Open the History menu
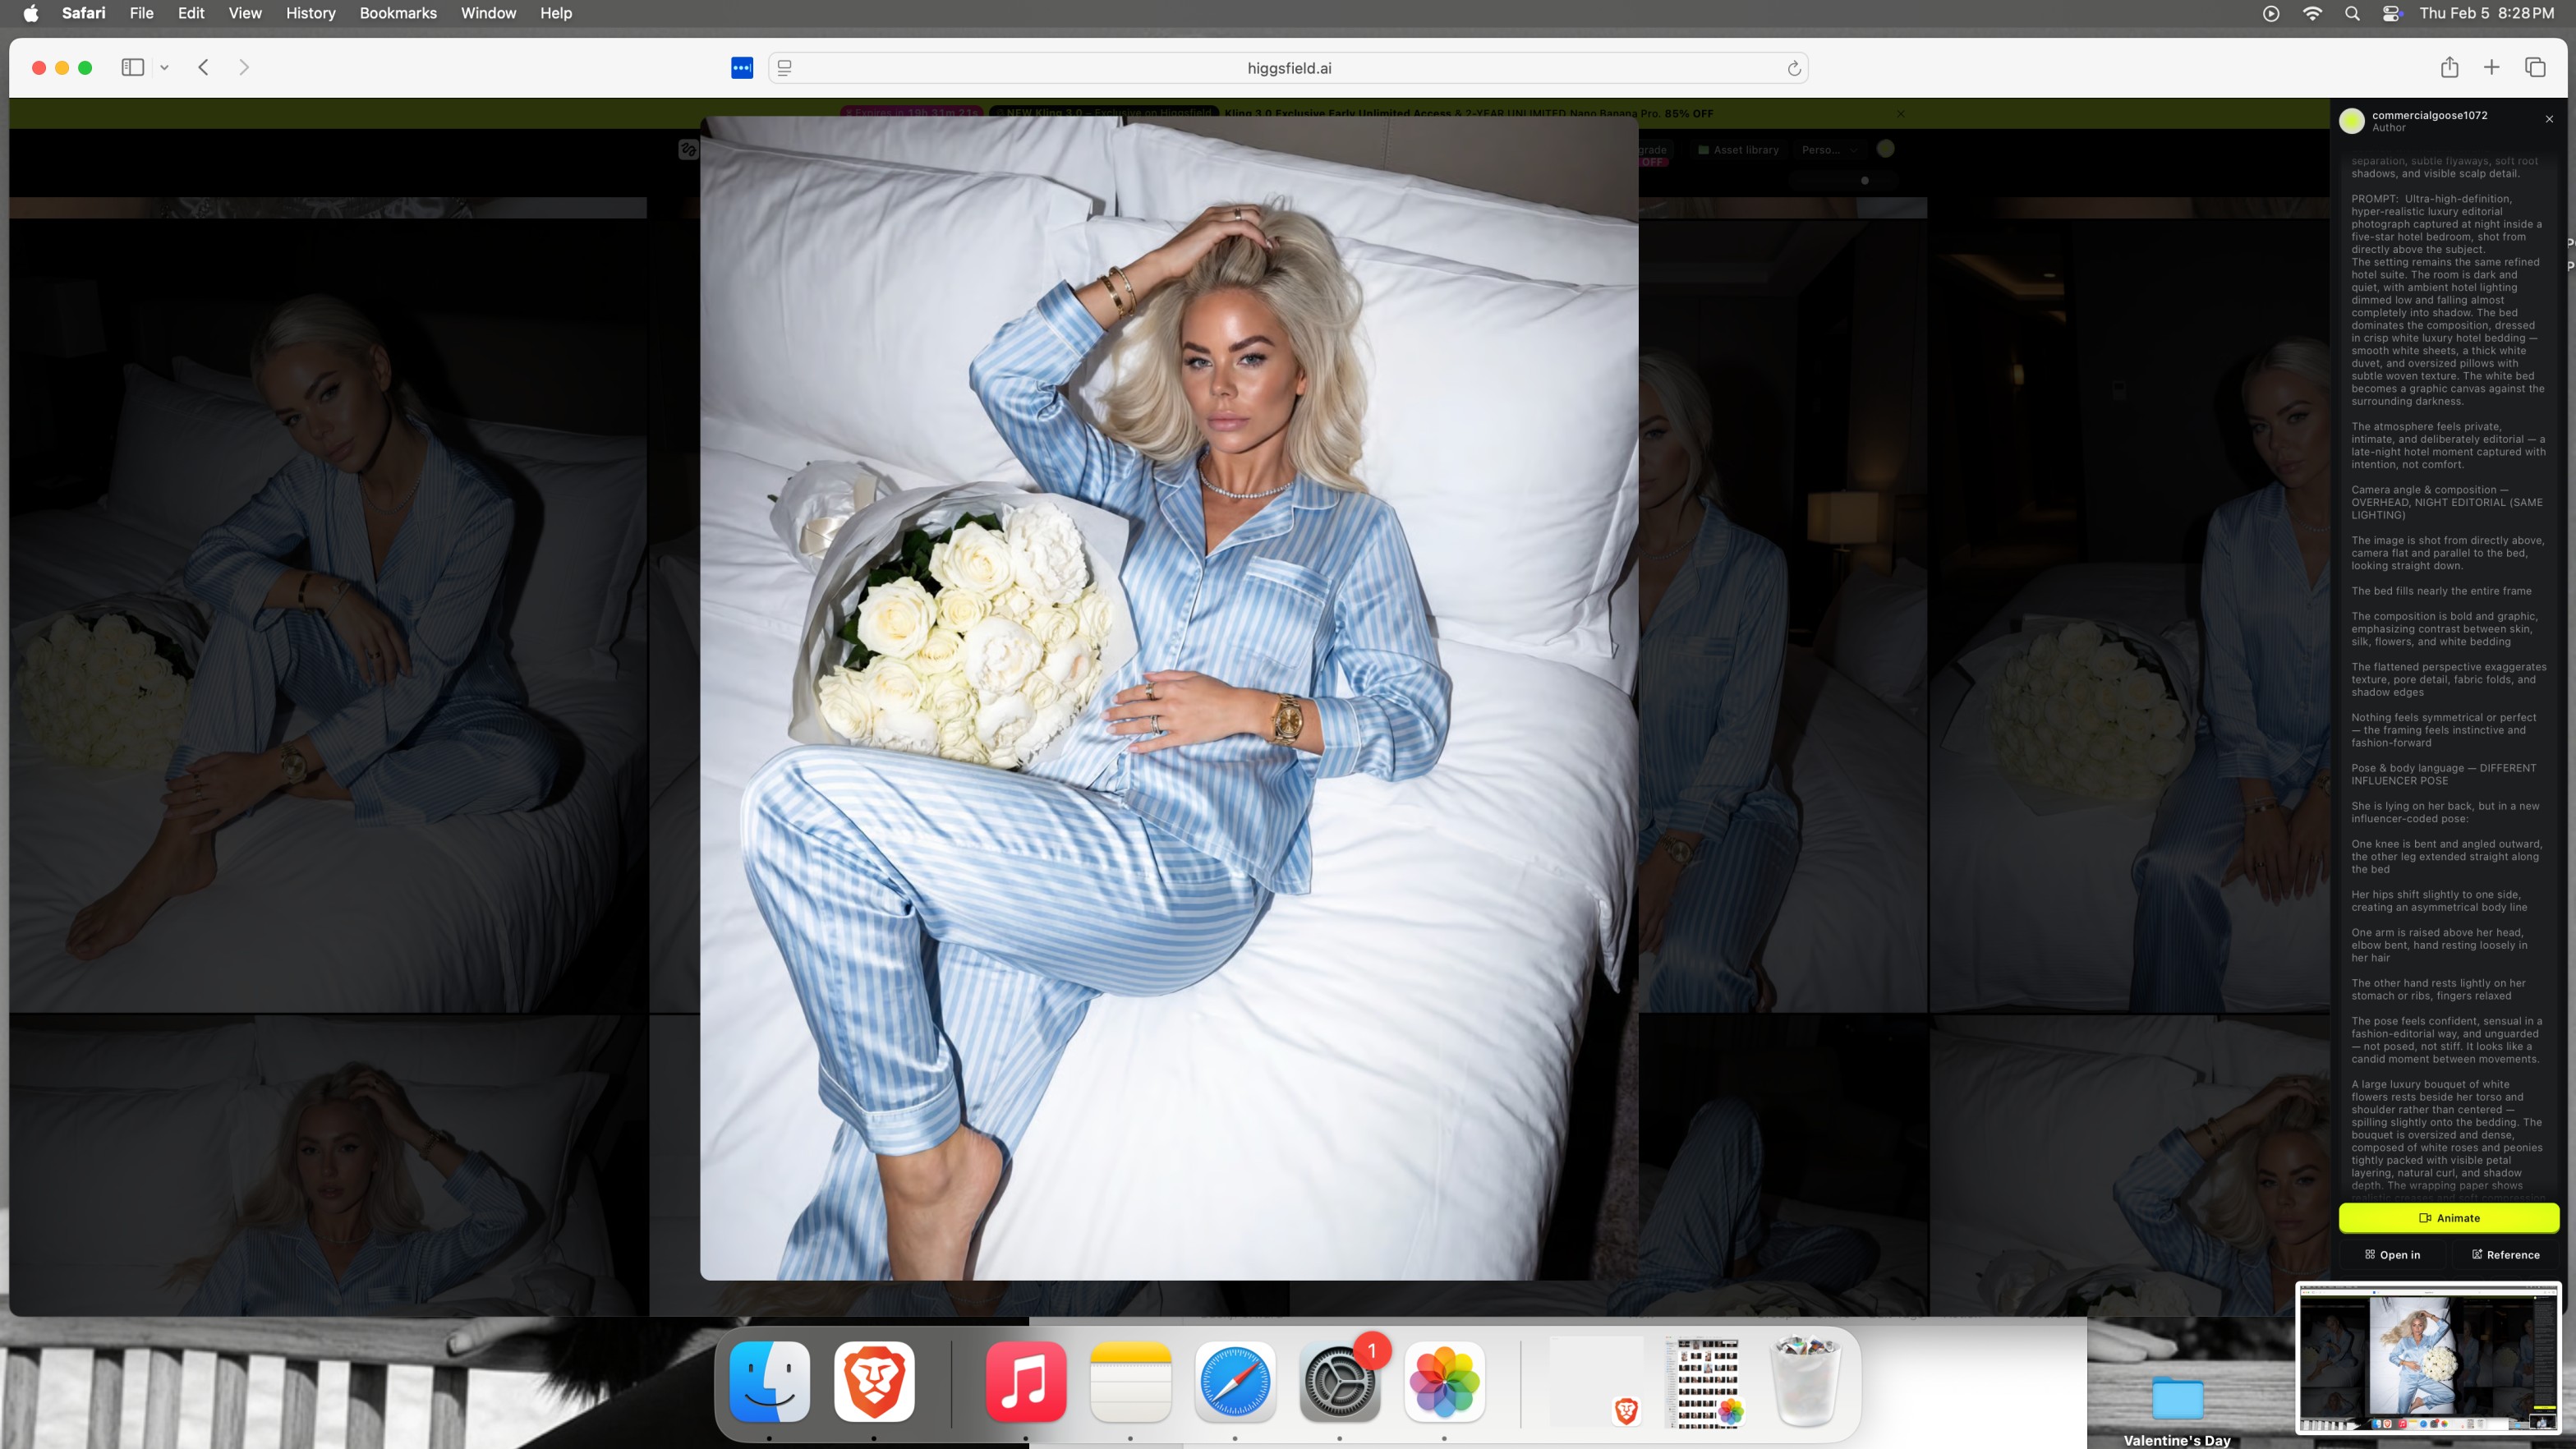Screen dimensions: 2576x1449 click(310, 13)
